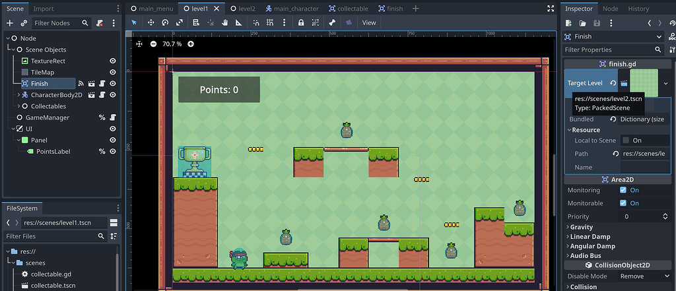Center the viewport view icon

pos(139,44)
